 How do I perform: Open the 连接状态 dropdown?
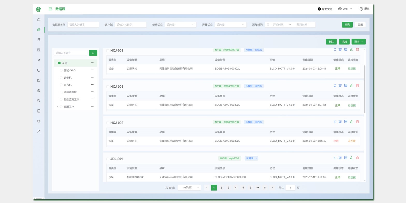pyautogui.click(x=230, y=25)
